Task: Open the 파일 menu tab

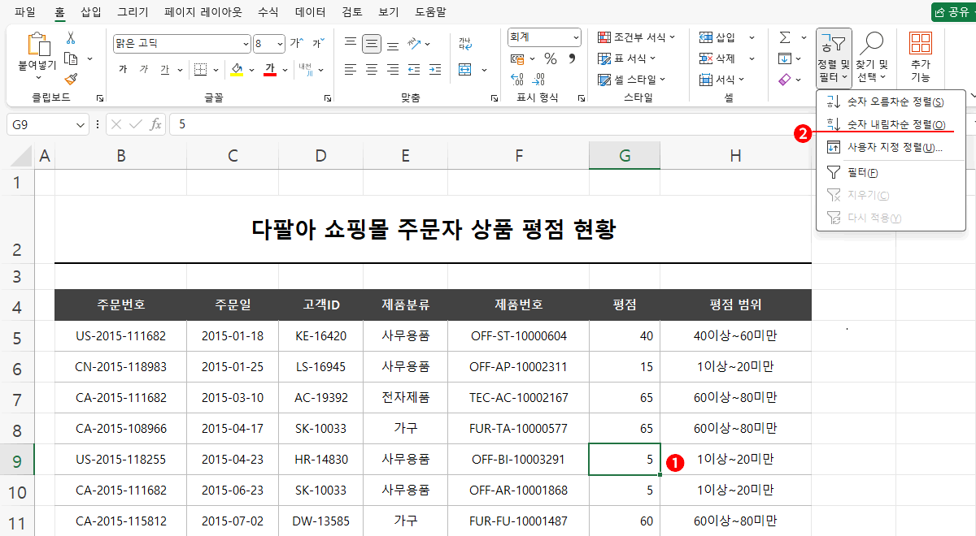Action: 25,12
